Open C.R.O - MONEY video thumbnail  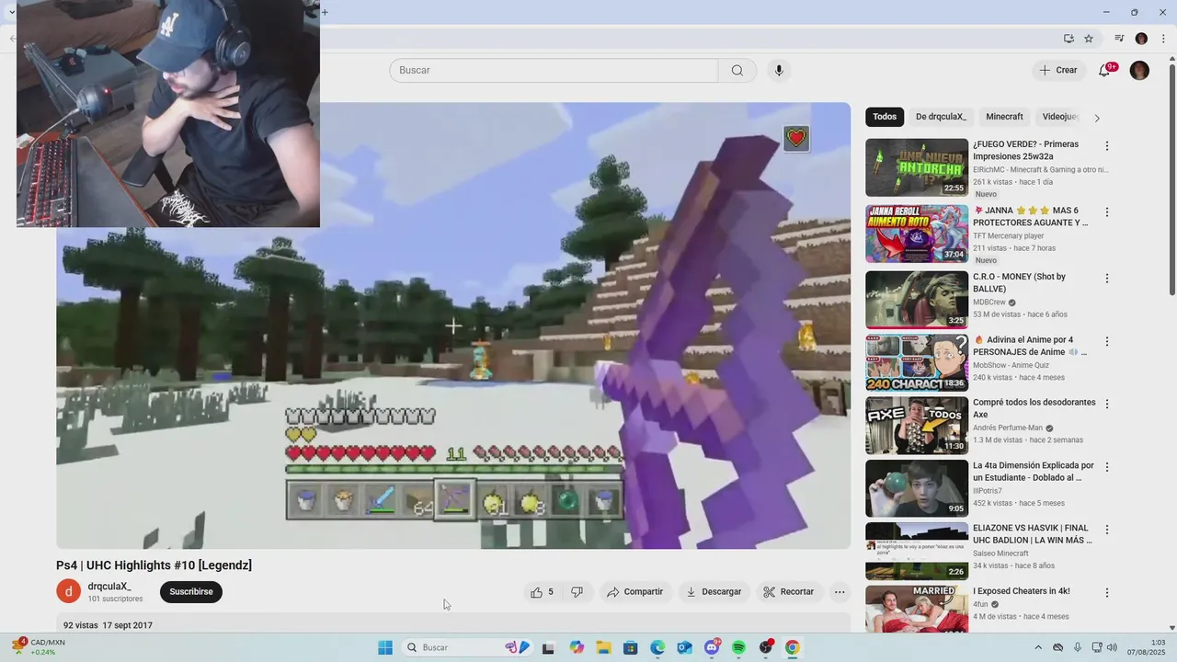[917, 300]
